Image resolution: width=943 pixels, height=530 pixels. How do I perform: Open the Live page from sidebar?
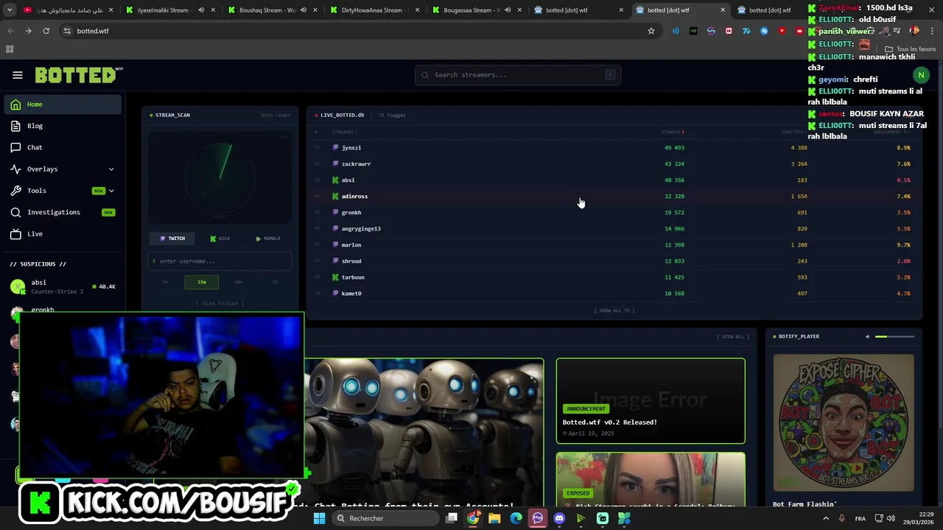[63, 233]
